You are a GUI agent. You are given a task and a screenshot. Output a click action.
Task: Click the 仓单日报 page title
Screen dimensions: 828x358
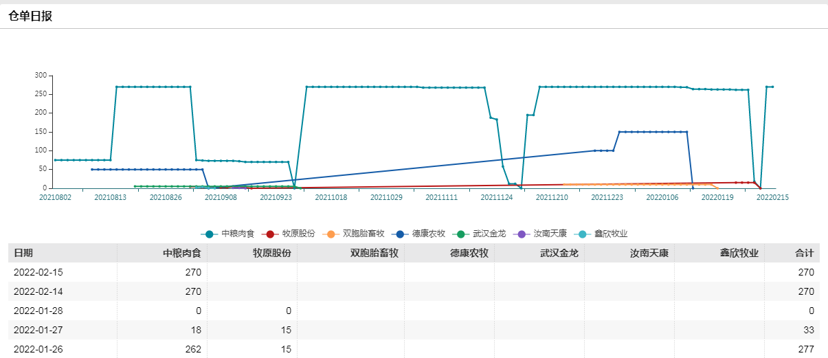click(30, 16)
